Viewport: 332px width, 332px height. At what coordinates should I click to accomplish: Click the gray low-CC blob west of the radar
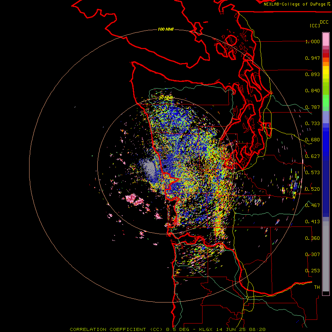point(149,169)
